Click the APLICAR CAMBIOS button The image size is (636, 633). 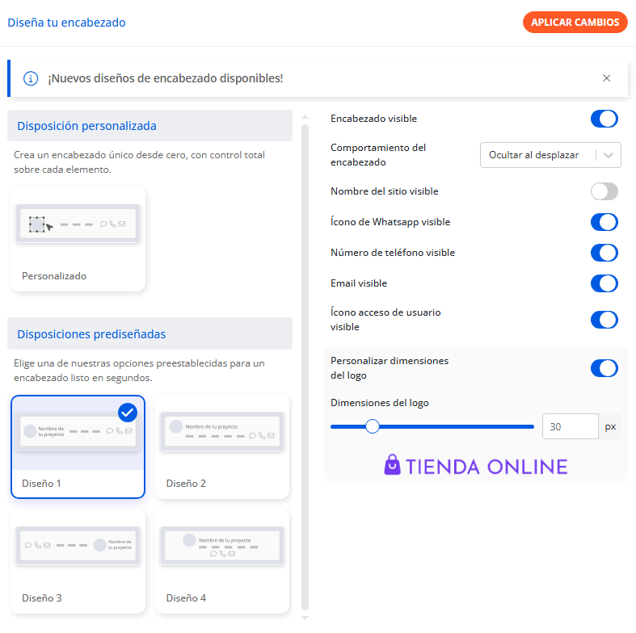pos(575,23)
